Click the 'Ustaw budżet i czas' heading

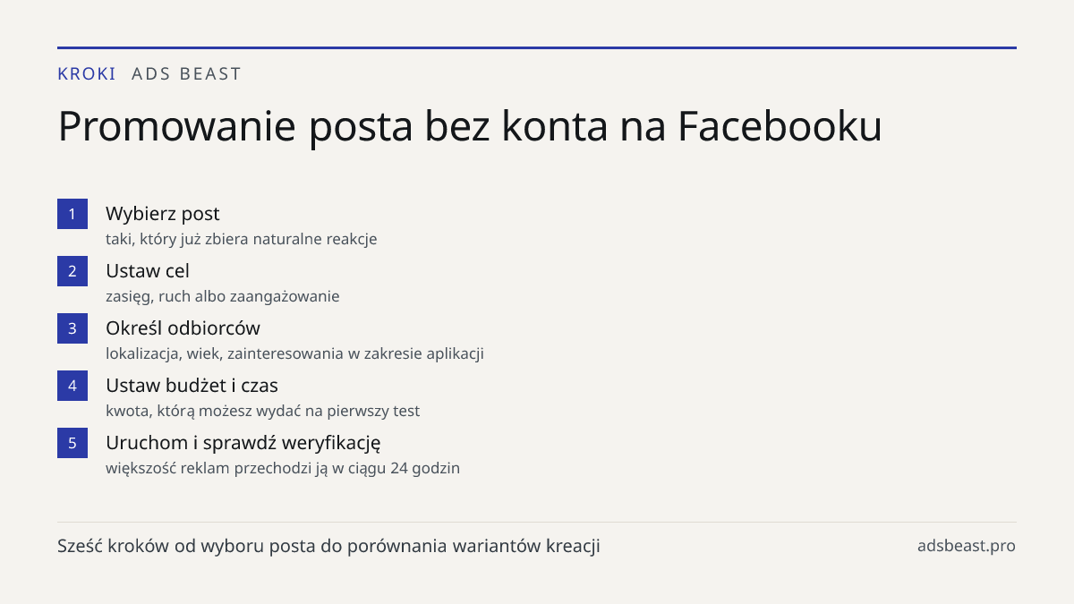192,386
